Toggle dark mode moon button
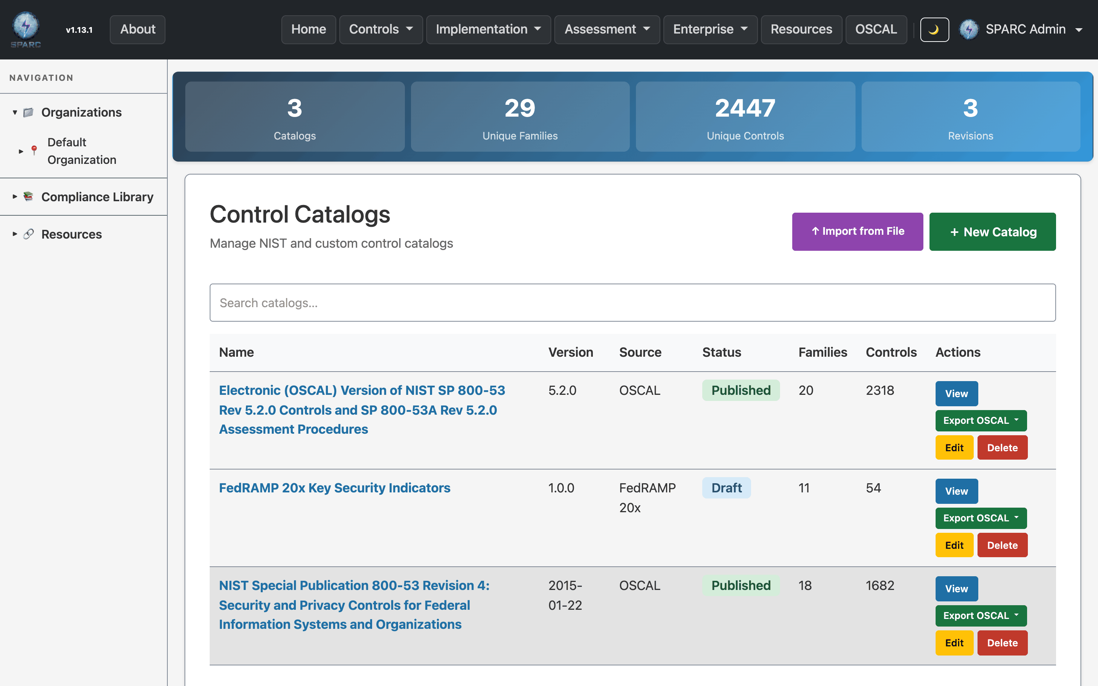The height and width of the screenshot is (686, 1098). pyautogui.click(x=934, y=29)
